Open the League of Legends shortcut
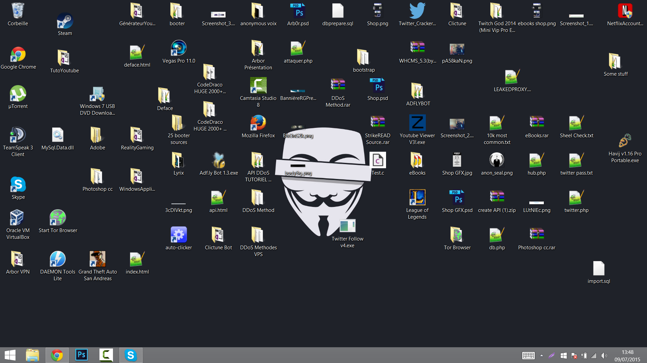Image resolution: width=647 pixels, height=363 pixels. (417, 204)
